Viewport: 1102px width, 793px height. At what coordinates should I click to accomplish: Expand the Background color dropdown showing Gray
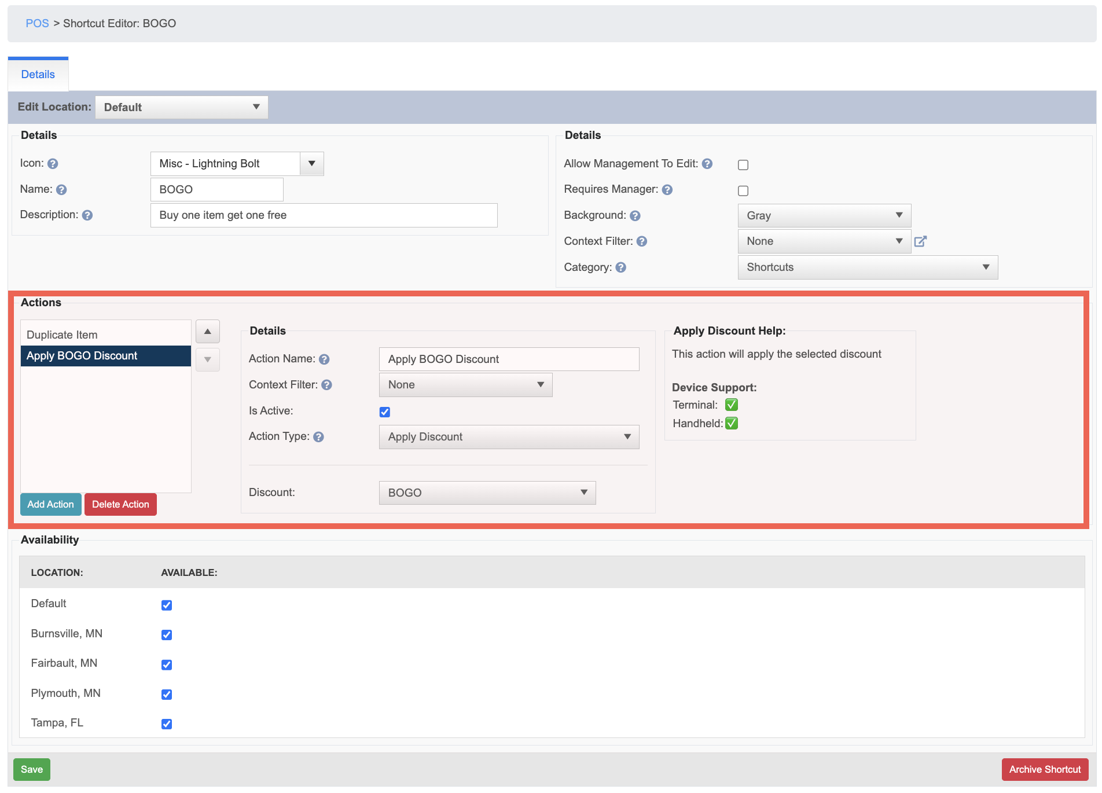click(x=824, y=215)
